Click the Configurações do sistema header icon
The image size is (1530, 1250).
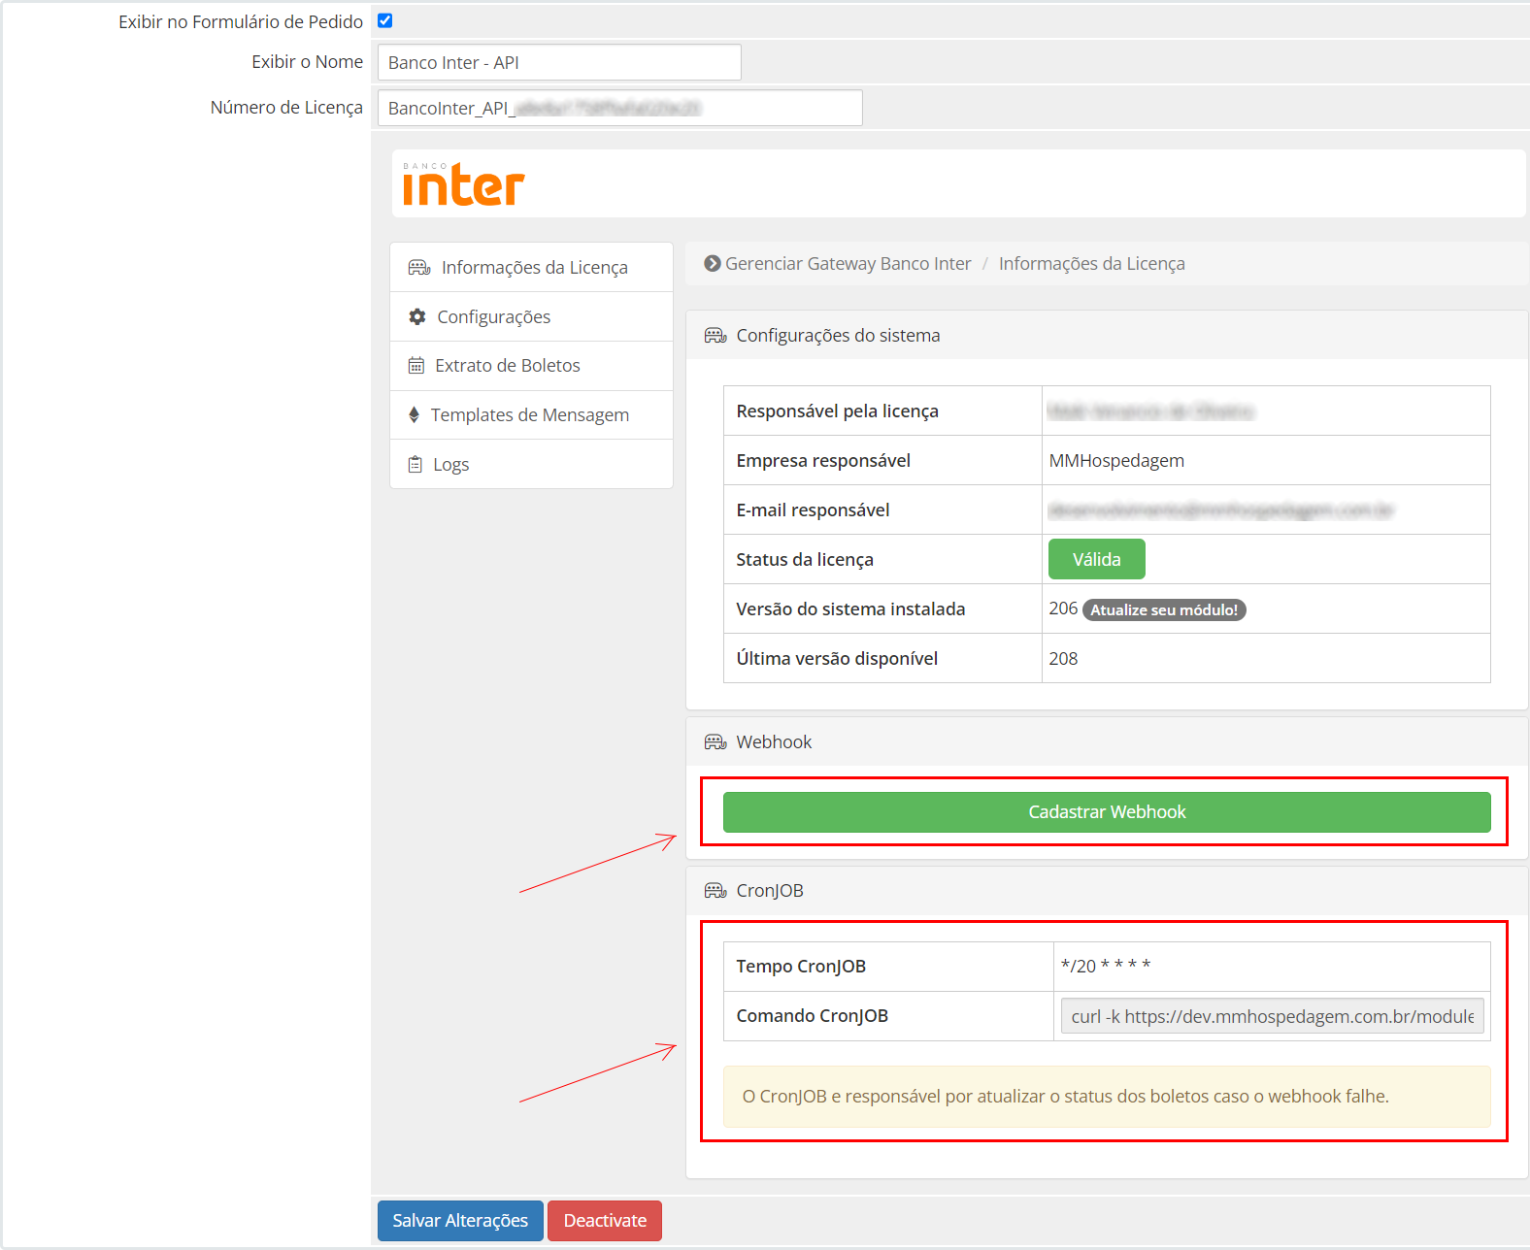tap(715, 335)
